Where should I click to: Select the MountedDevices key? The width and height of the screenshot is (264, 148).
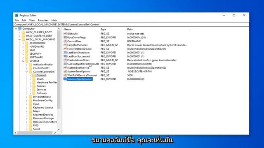(x=43, y=115)
